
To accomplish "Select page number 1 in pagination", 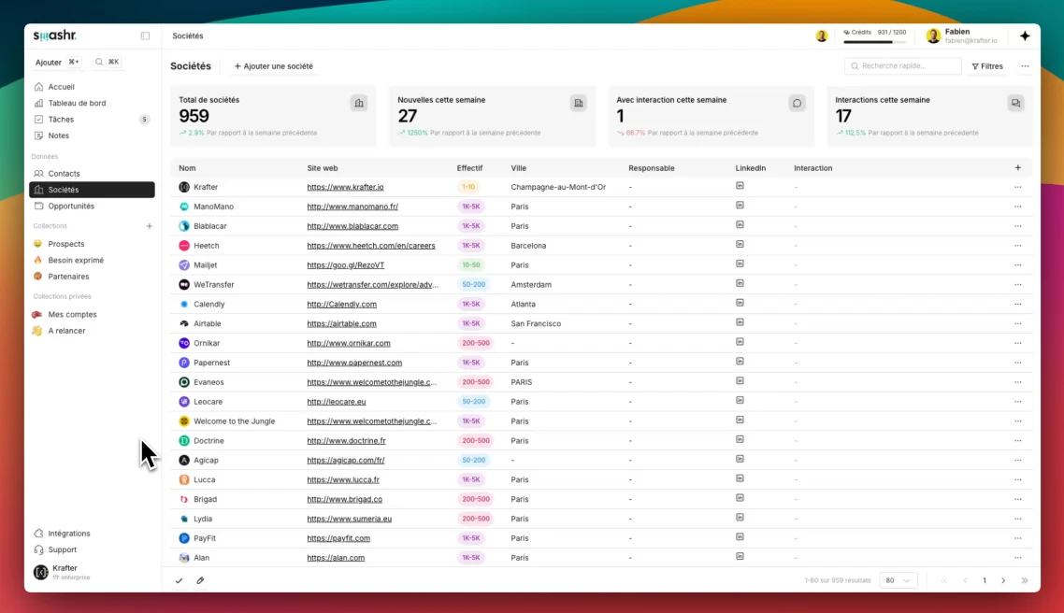I will point(985,580).
